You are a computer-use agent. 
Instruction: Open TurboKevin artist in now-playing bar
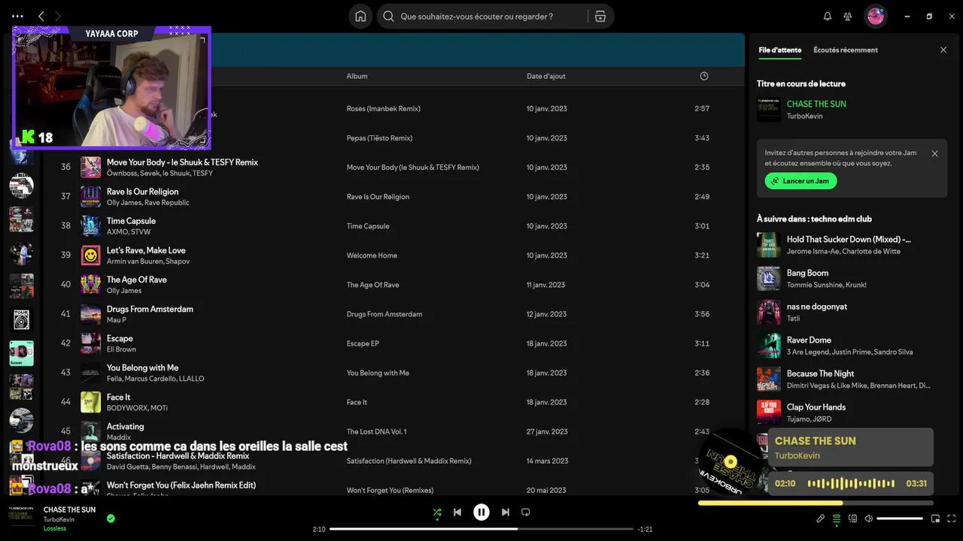(59, 519)
